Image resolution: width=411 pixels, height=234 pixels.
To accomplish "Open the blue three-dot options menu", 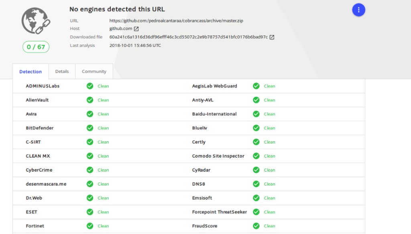I will click(358, 10).
